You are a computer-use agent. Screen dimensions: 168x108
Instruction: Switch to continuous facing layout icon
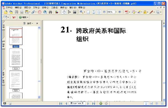click(157, 104)
